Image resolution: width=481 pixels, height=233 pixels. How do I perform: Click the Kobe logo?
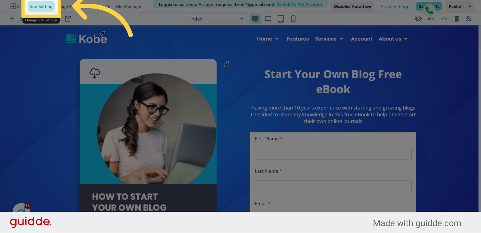(86, 39)
